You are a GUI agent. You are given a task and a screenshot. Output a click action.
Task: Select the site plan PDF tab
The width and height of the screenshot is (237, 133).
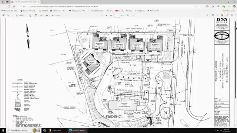(x=25, y=2)
